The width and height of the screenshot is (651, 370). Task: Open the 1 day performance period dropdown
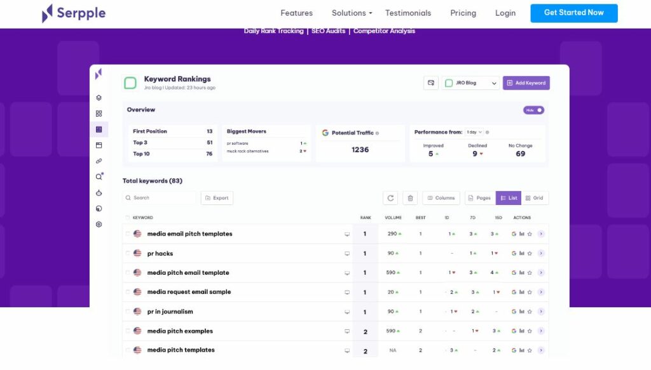click(x=474, y=133)
